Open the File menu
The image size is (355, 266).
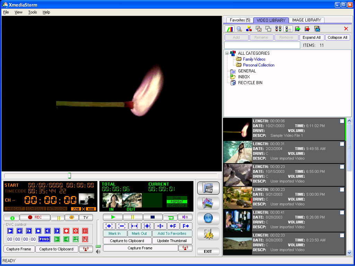pos(6,12)
